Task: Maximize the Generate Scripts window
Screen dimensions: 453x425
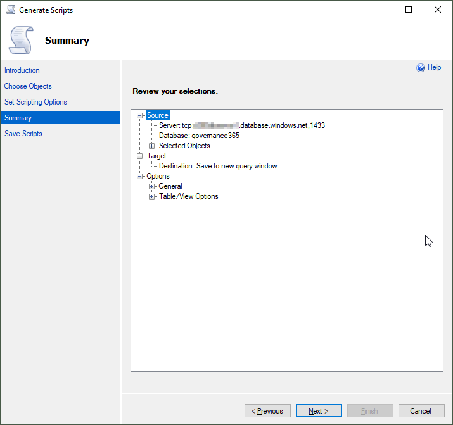Action: [409, 10]
